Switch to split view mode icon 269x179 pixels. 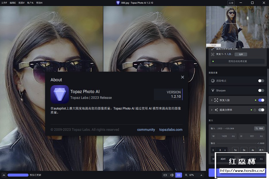172,175
